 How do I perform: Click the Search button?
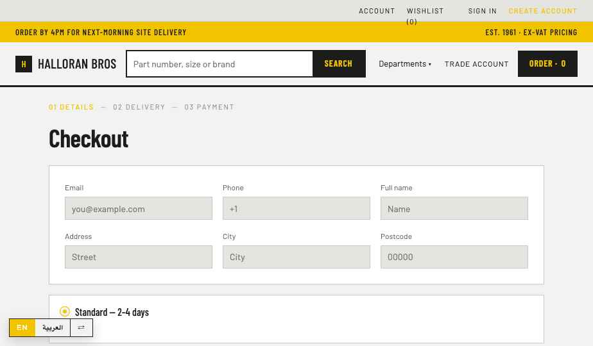click(x=338, y=64)
